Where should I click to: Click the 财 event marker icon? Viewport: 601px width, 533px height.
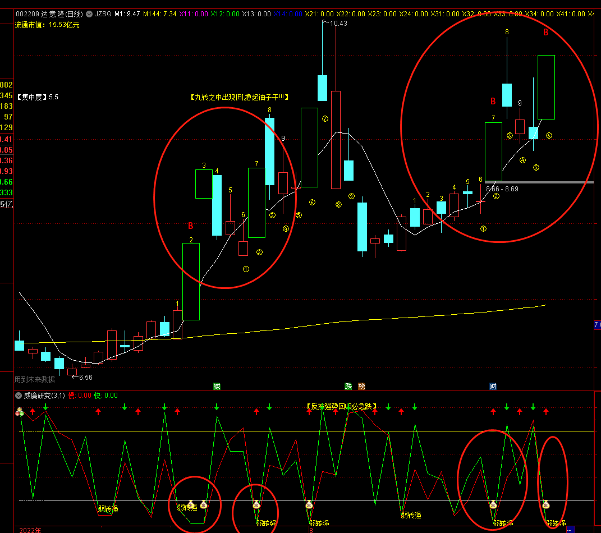coord(493,386)
